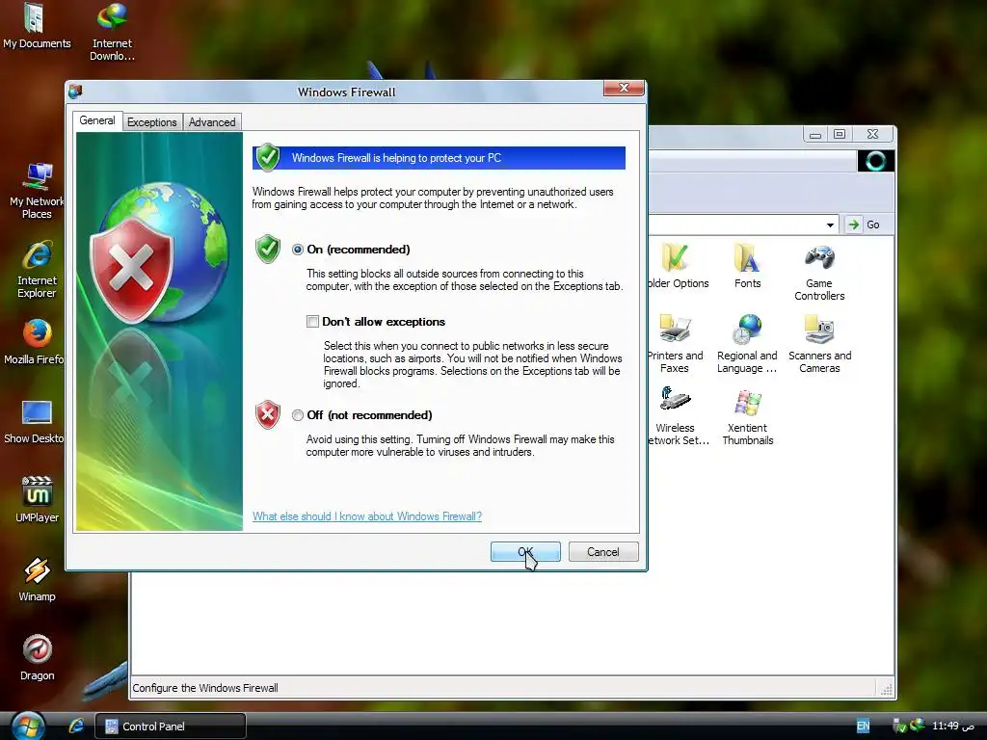Launch Internet Download Manager desktop icon

[112, 32]
